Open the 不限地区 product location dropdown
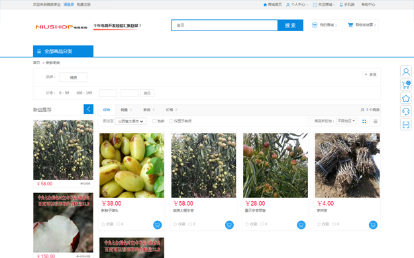This screenshot has width=414, height=258. click(346, 121)
